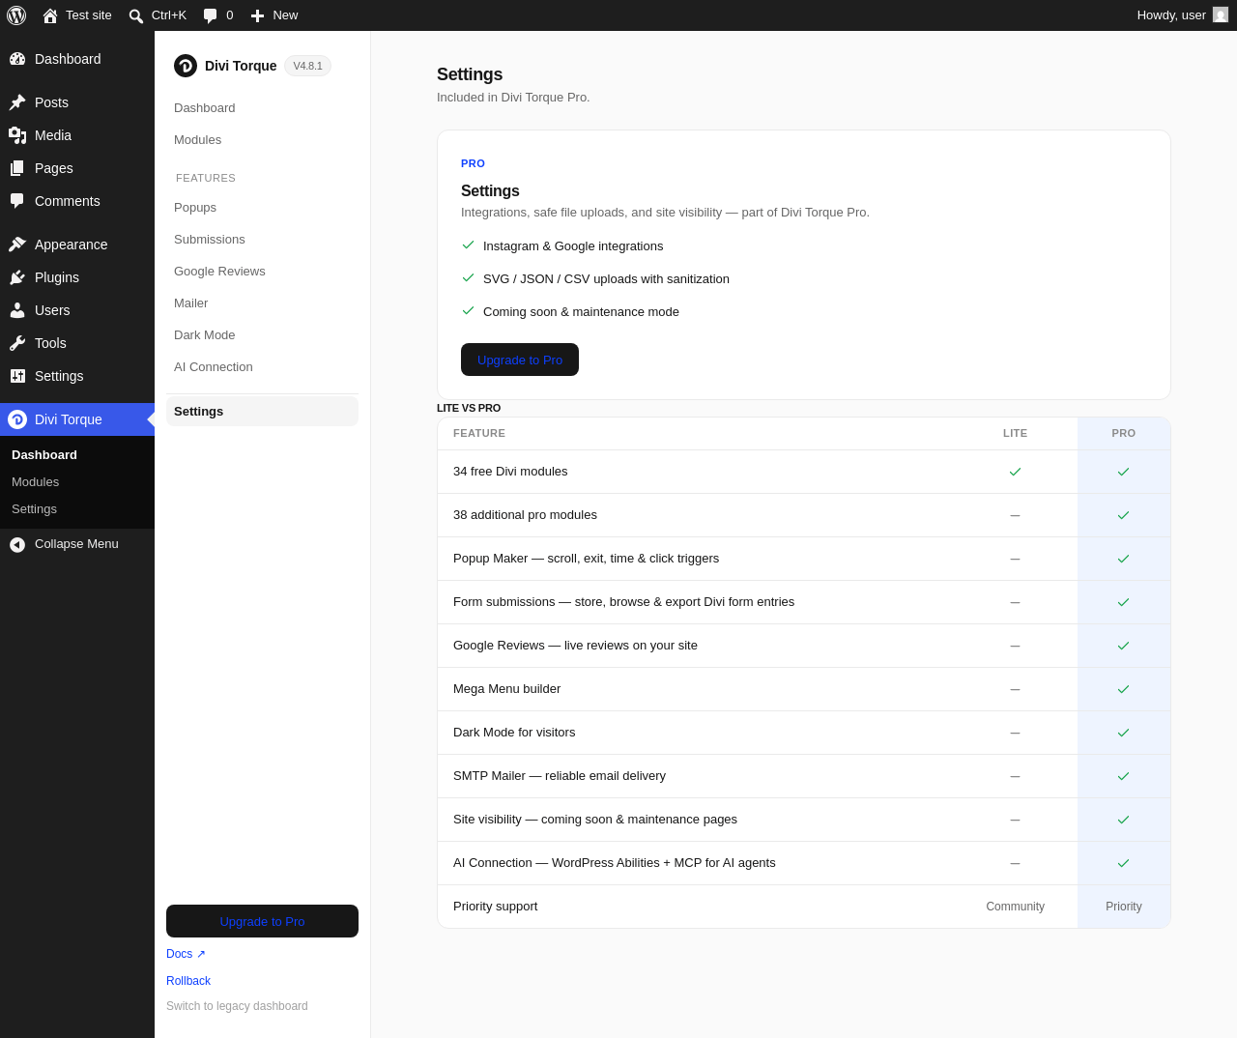The height and width of the screenshot is (1038, 1237).
Task: Click the plus icon beside New
Action: [257, 15]
